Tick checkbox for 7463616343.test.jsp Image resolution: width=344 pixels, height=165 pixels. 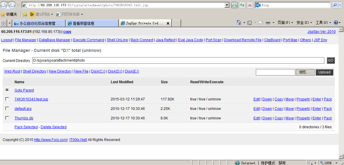(x=7, y=99)
